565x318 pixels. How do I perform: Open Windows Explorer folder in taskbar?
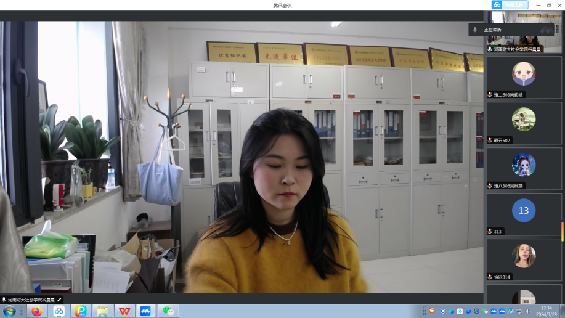tap(102, 311)
